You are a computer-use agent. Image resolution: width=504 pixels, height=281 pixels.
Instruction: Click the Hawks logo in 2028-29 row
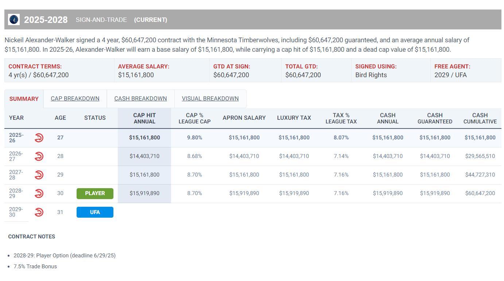(x=39, y=193)
